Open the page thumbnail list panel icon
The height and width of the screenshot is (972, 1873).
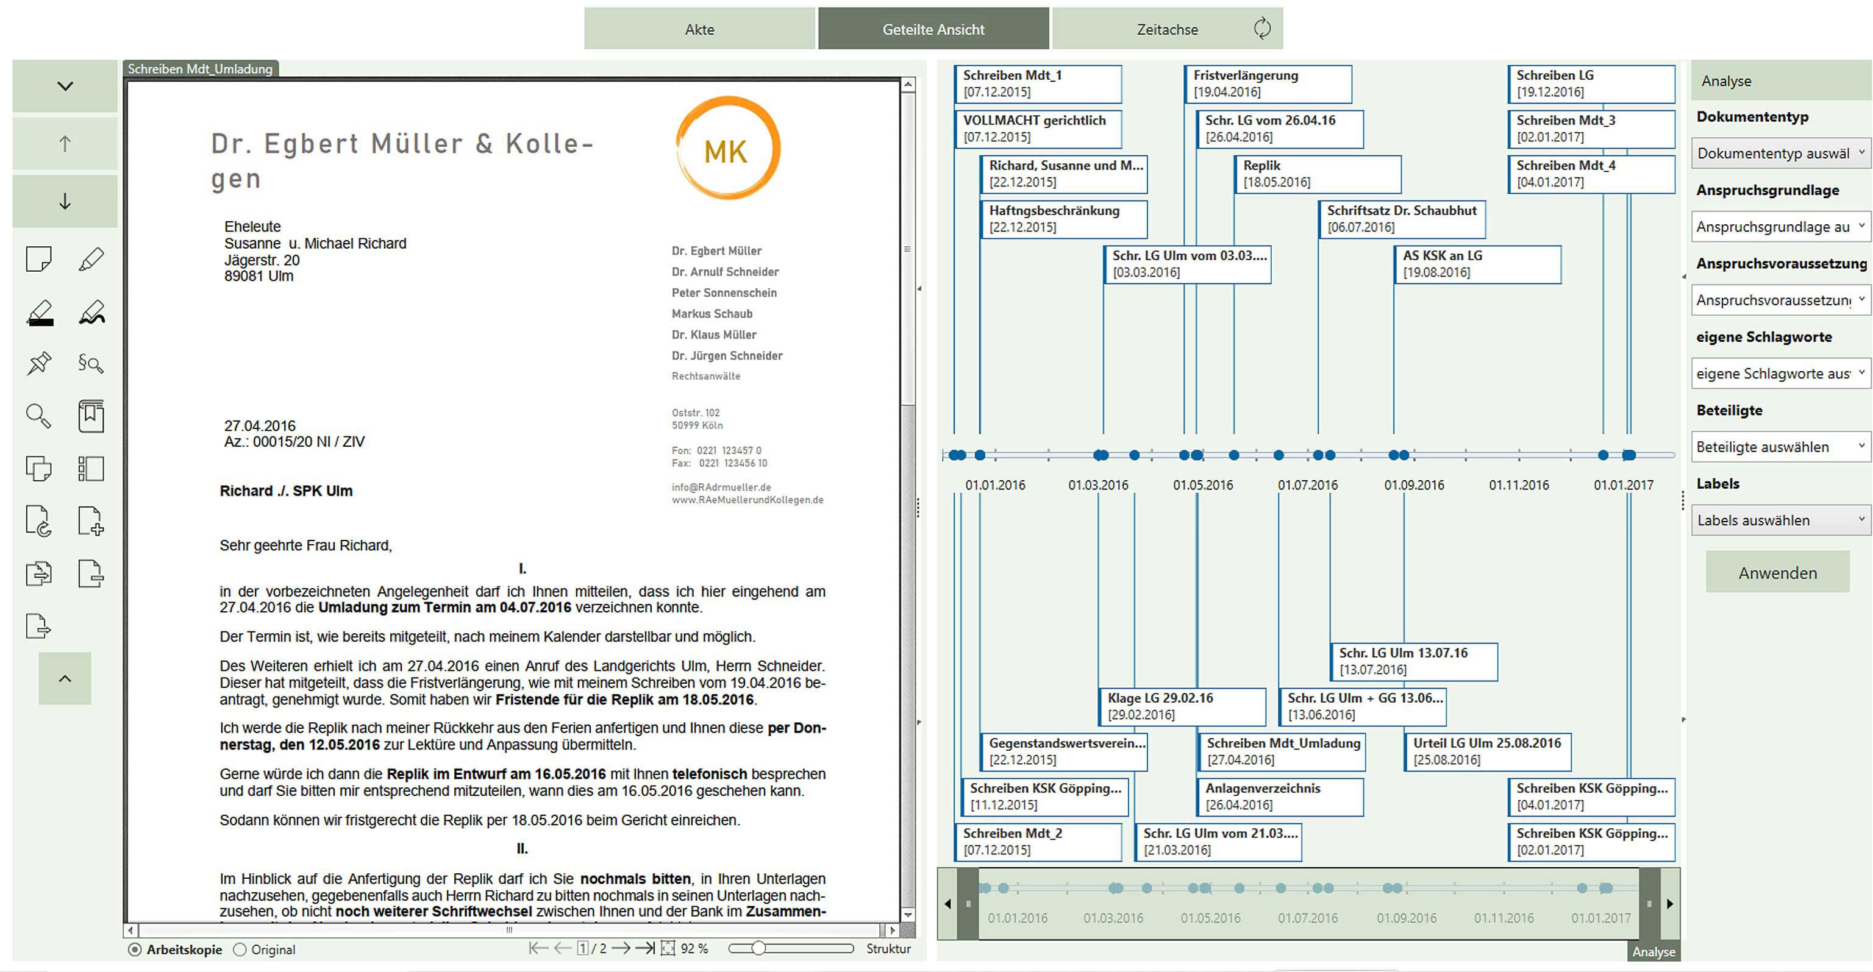pyautogui.click(x=91, y=468)
